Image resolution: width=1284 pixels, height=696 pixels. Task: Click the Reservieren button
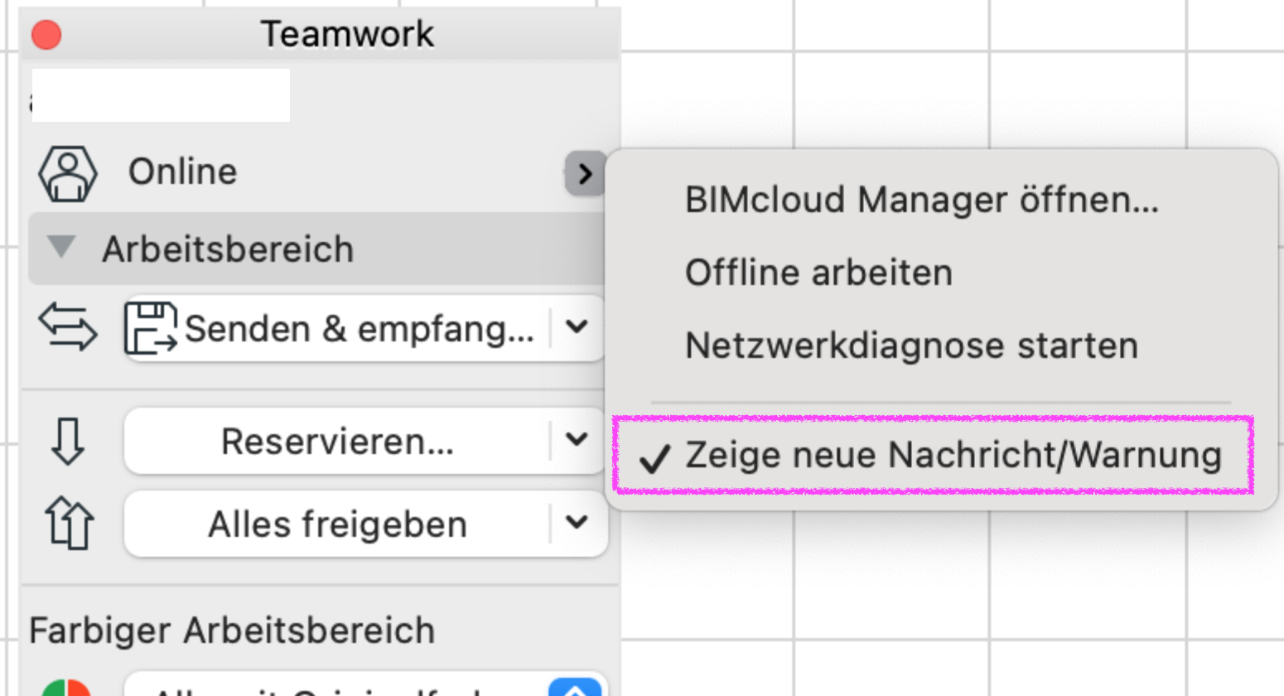(337, 441)
